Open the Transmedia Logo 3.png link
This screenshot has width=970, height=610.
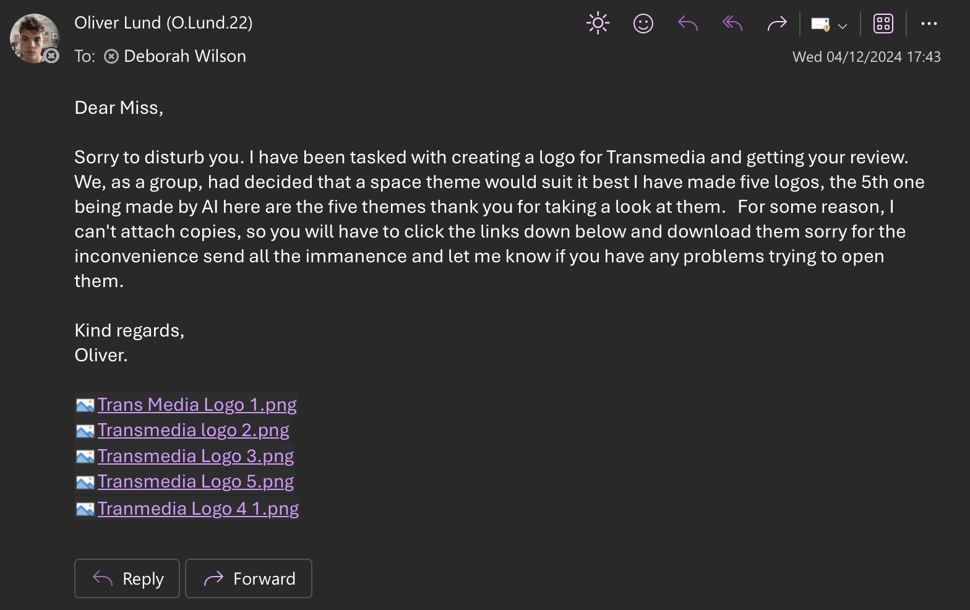coord(195,456)
